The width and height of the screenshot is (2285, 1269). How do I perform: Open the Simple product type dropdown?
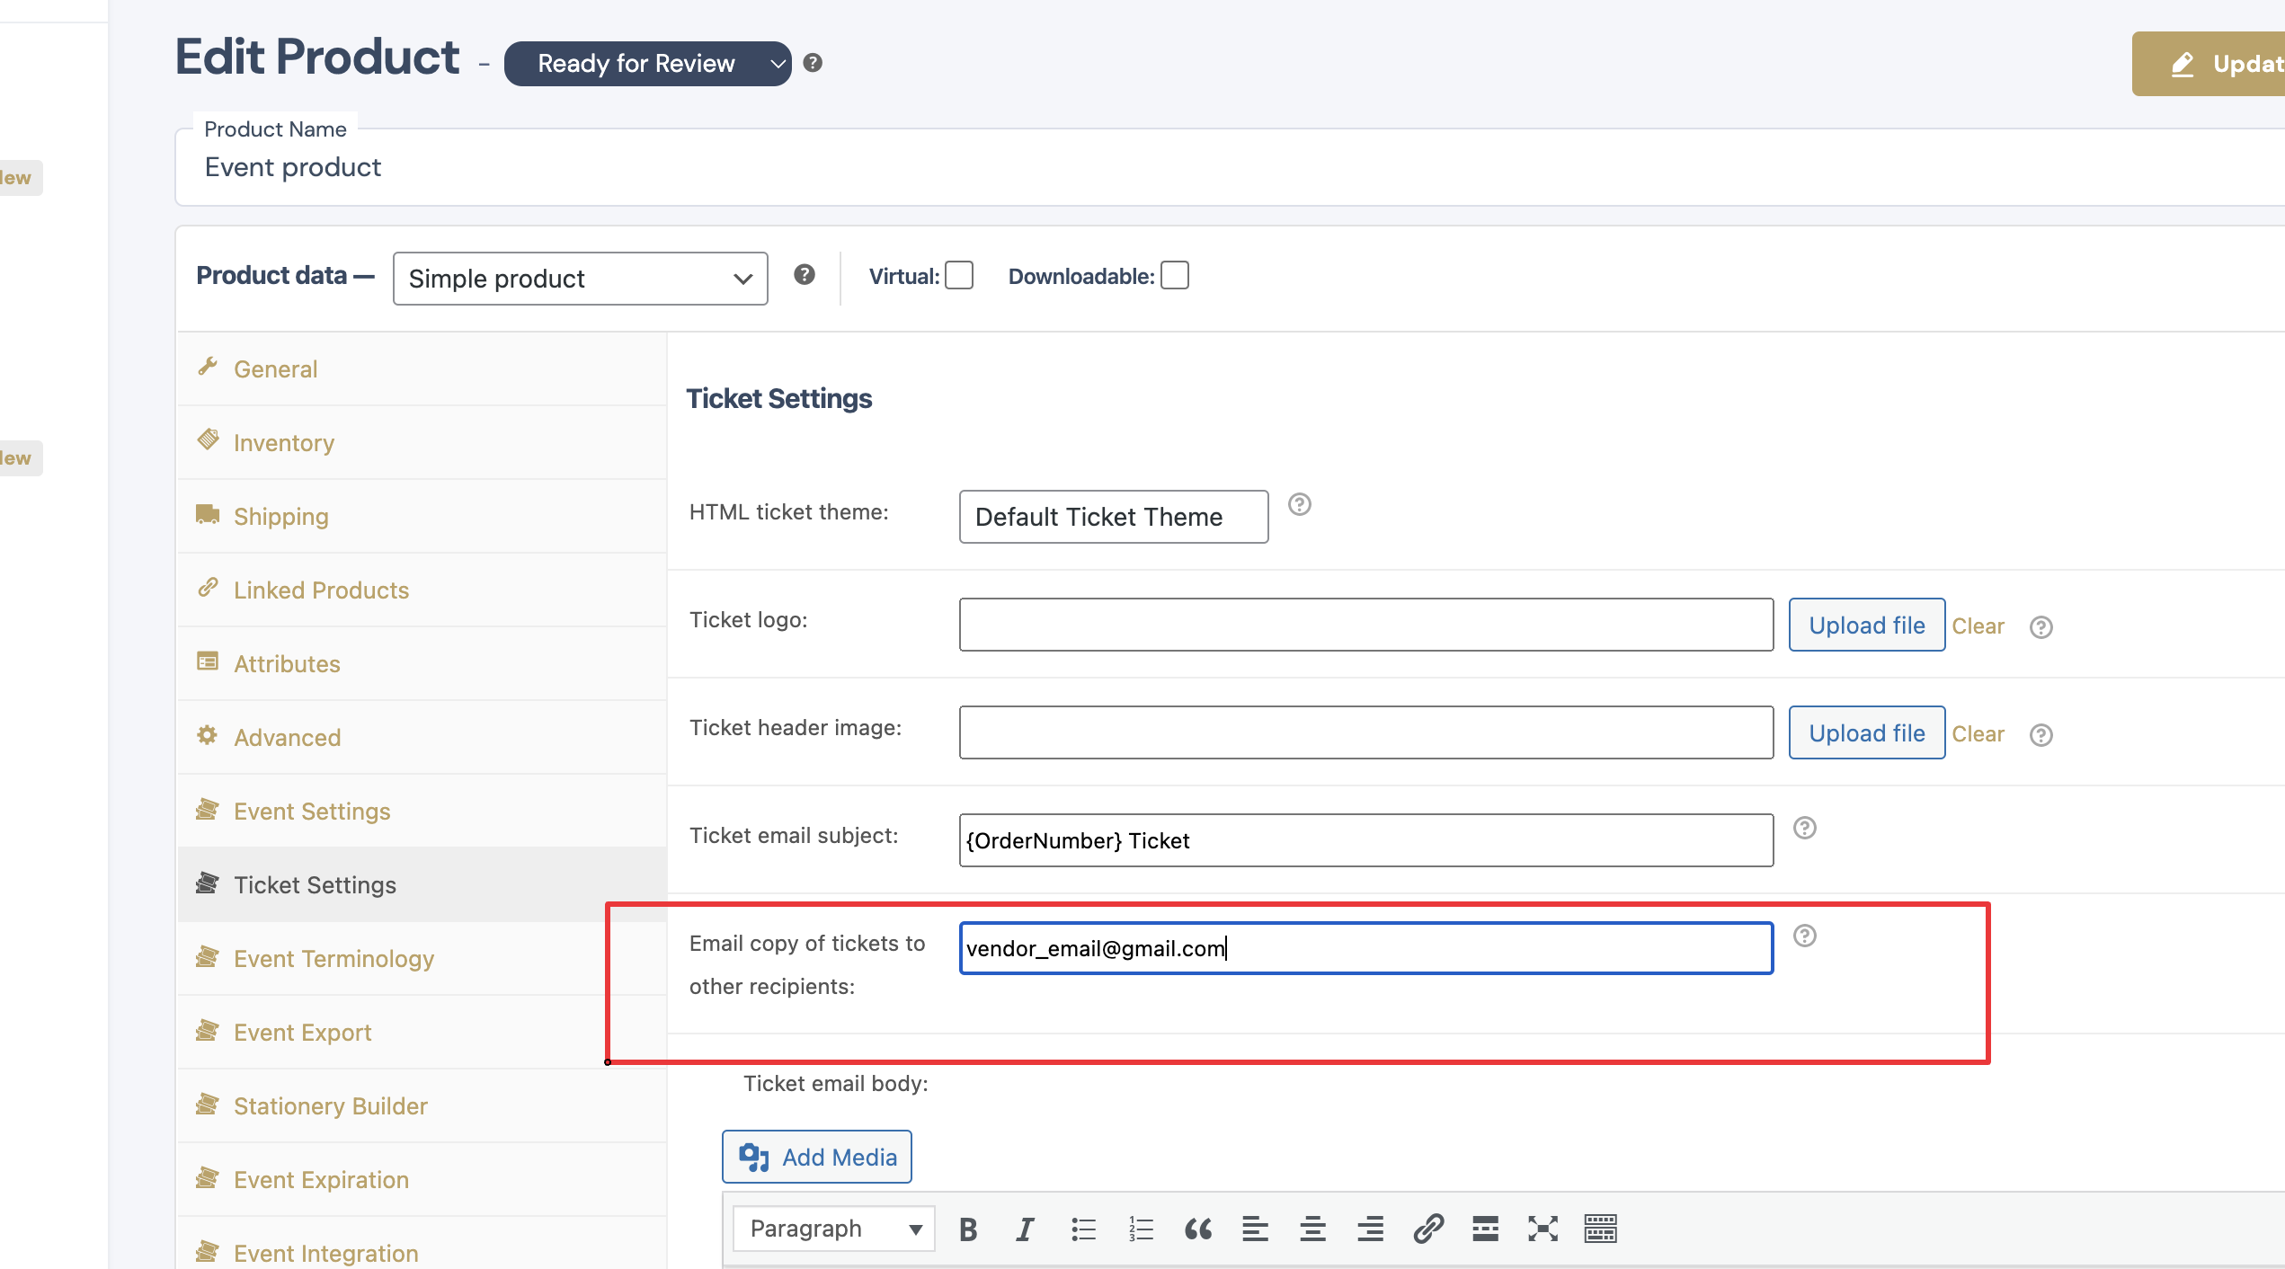[580, 279]
